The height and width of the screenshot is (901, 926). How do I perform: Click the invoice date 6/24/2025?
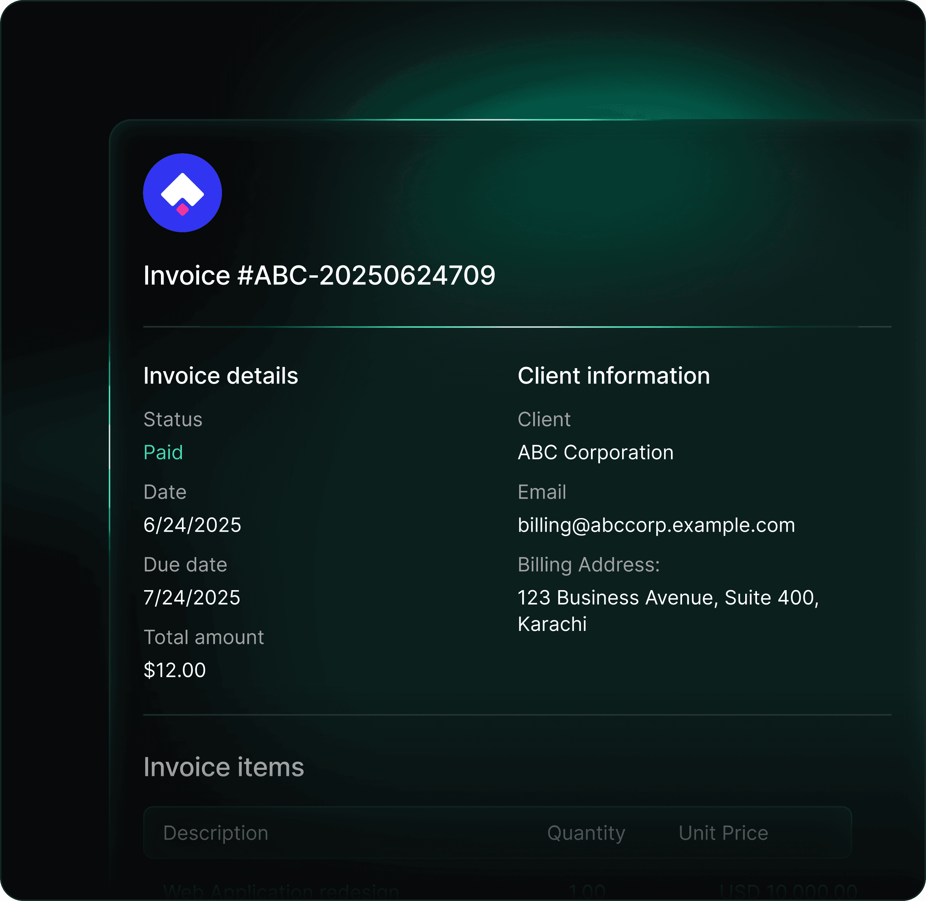tap(192, 525)
